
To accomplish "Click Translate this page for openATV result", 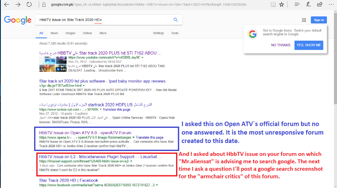I will 150,138.
